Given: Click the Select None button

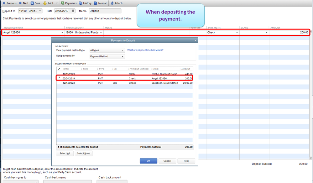Looking at the screenshot, I should point(83,154).
